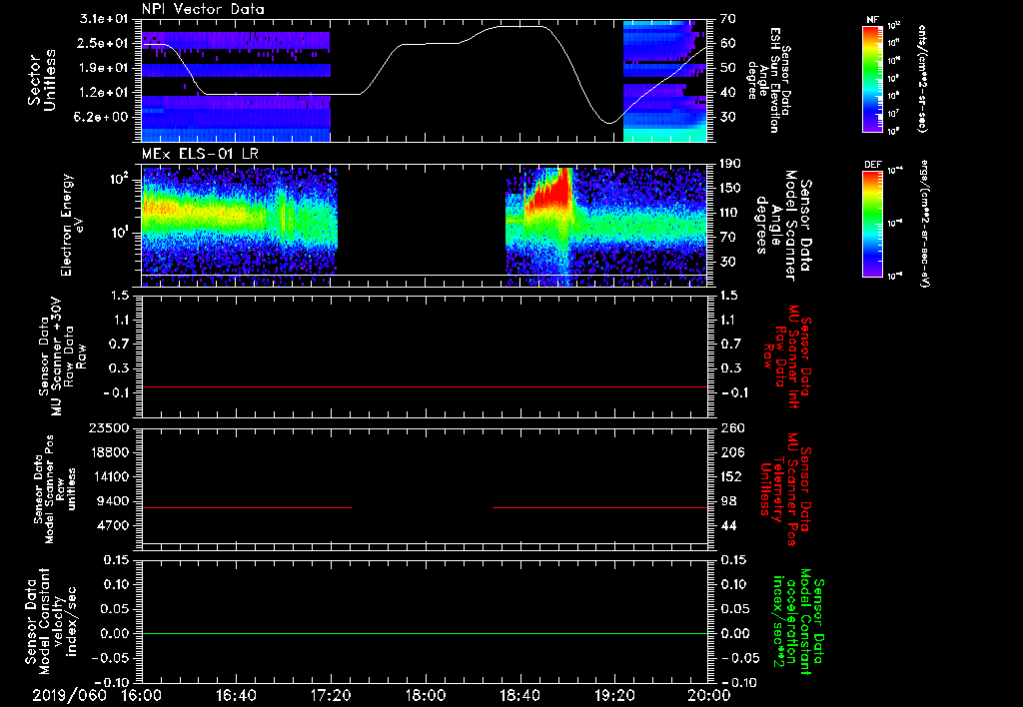Screen dimensions: 1023x707
Task: Click the 150 scanner angle tick label
Action: coord(731,188)
